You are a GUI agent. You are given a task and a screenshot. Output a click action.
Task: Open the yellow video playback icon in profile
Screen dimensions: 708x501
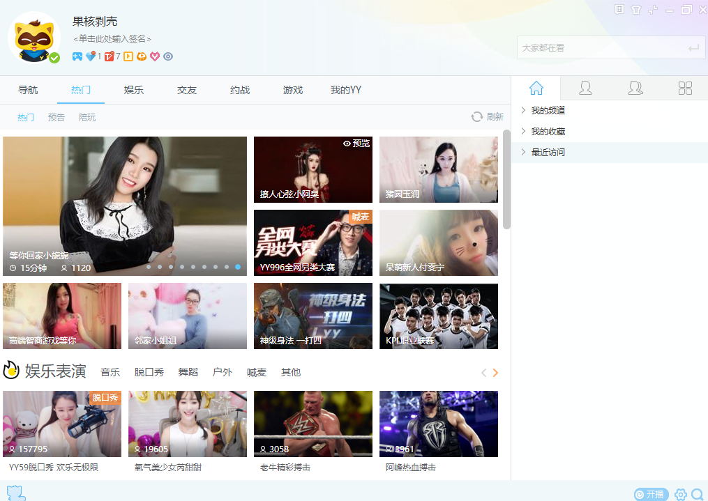128,56
